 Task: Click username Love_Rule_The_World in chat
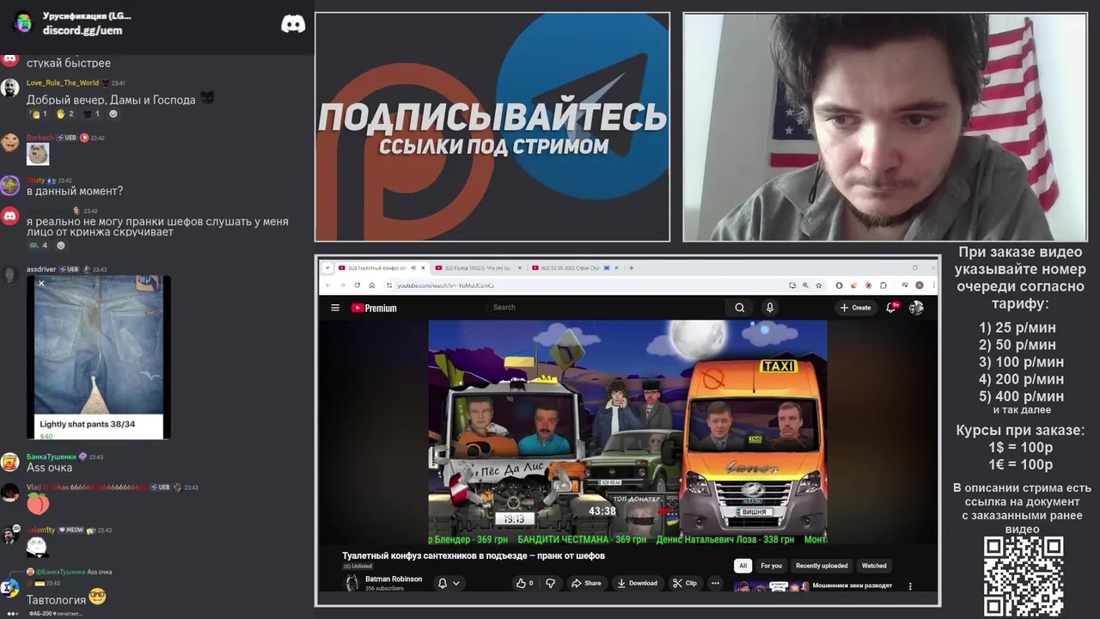[63, 83]
